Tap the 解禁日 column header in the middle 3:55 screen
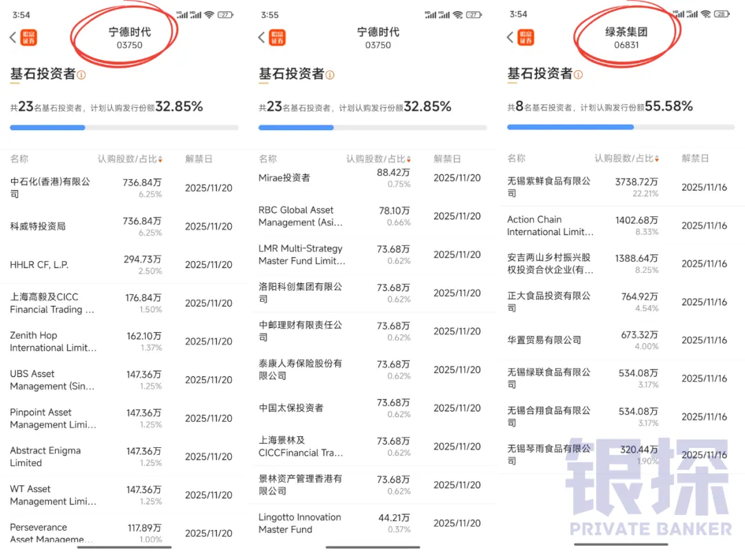Screen dimensions: 745x552 click(447, 159)
